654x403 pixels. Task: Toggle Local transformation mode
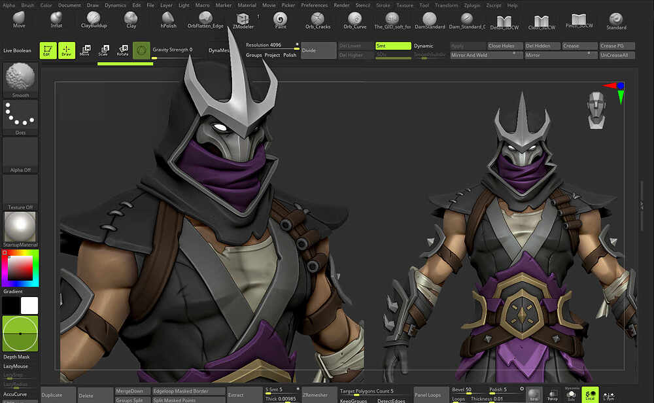coord(590,394)
